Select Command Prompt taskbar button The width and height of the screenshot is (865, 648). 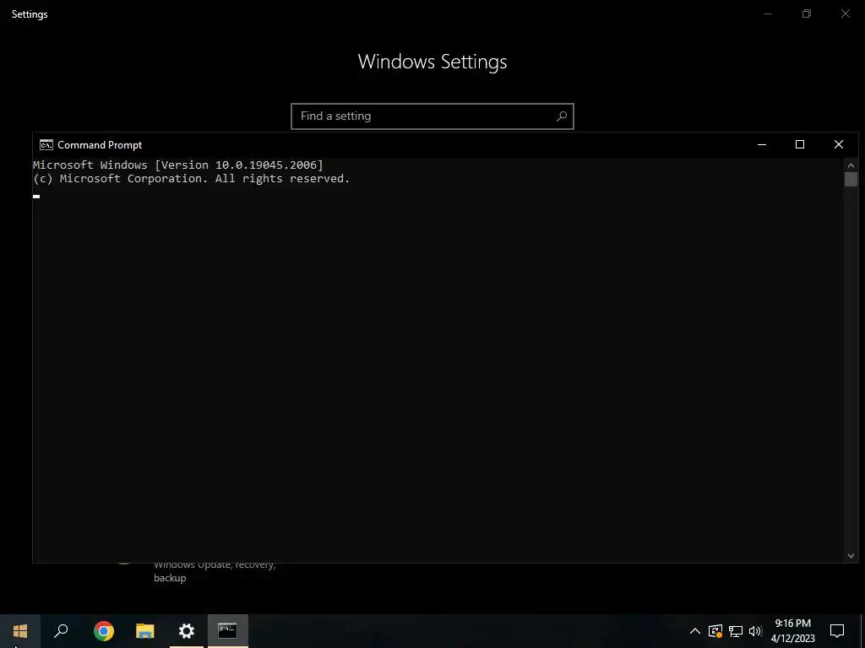(228, 631)
